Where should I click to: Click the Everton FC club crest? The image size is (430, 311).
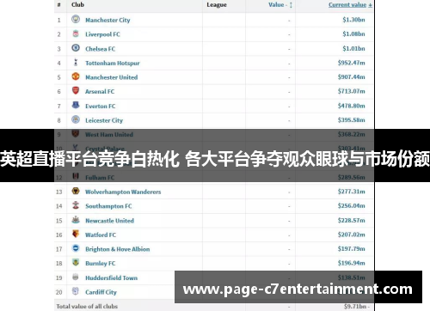click(x=76, y=105)
